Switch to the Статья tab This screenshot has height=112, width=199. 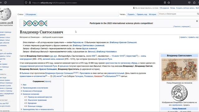(x=20, y=14)
